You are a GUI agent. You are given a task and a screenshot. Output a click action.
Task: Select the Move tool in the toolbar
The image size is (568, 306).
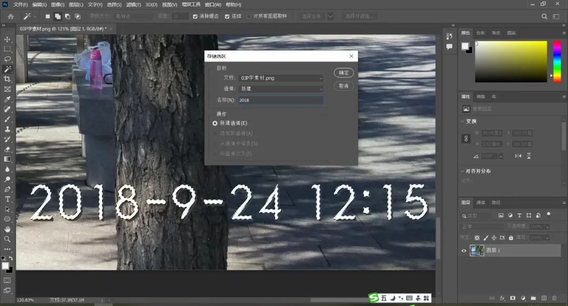tap(7, 39)
